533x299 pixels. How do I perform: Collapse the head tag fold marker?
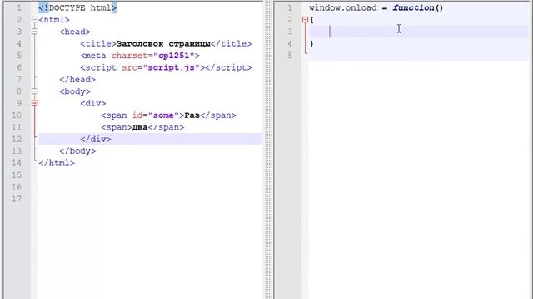coord(34,32)
